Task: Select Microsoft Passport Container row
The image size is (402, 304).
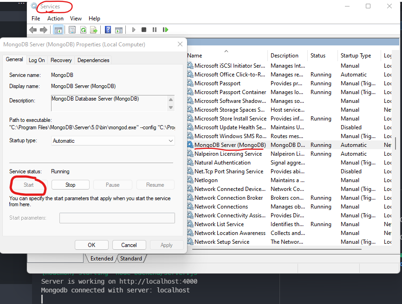Action: 289,92
